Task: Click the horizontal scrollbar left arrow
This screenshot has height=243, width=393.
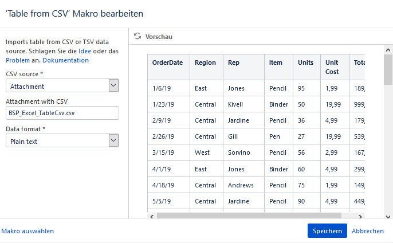Action: tap(152, 217)
